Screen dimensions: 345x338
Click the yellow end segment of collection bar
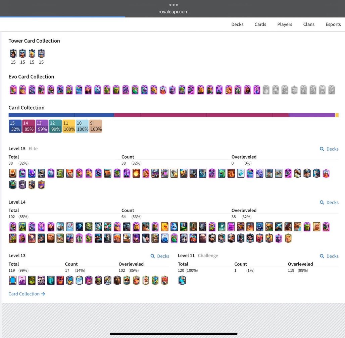(337, 115)
